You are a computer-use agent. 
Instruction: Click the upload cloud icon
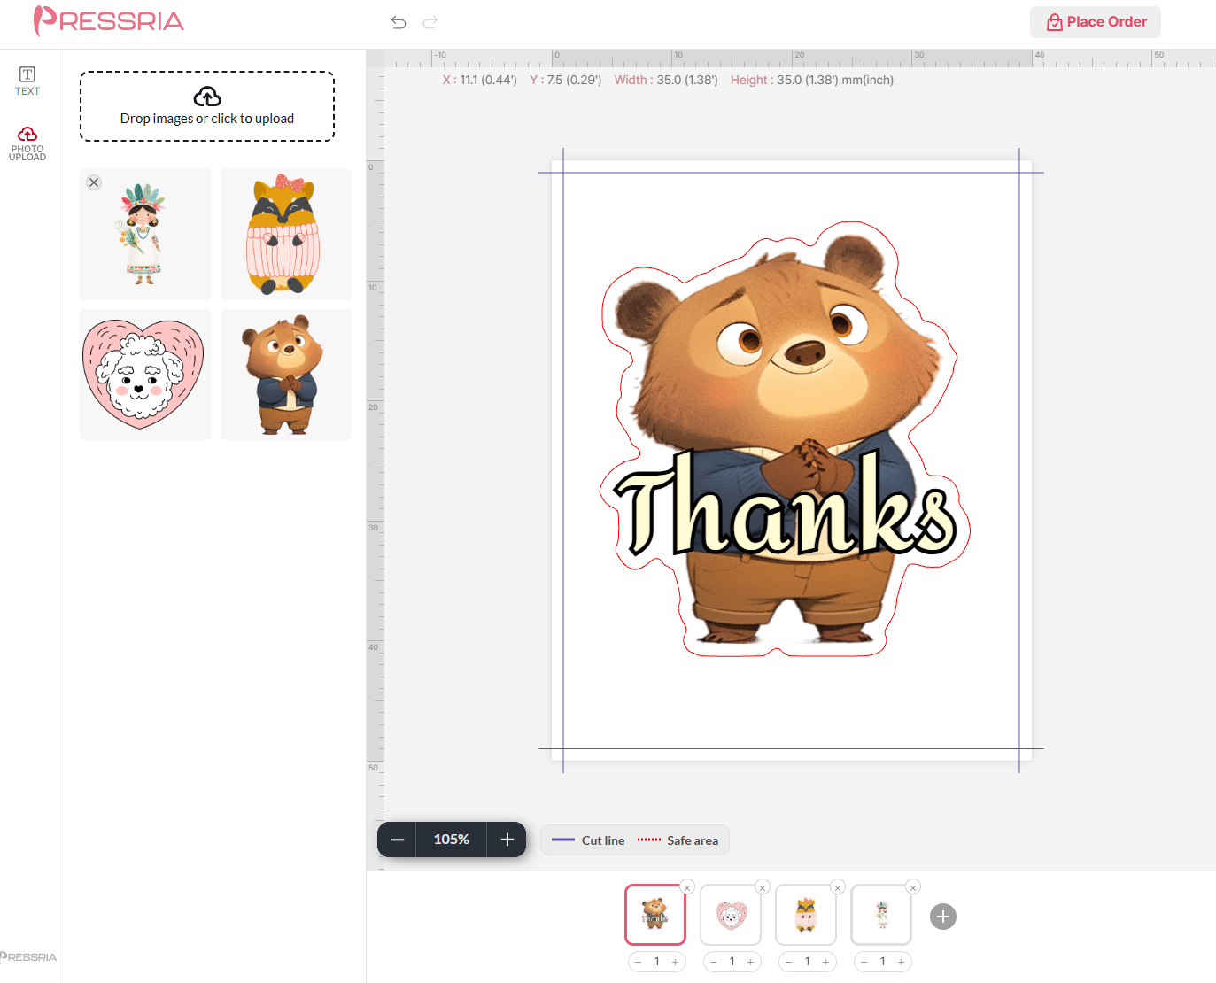point(207,97)
